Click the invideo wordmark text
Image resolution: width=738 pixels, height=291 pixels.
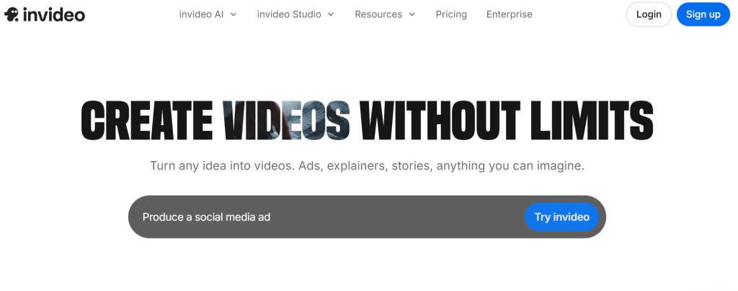53,14
